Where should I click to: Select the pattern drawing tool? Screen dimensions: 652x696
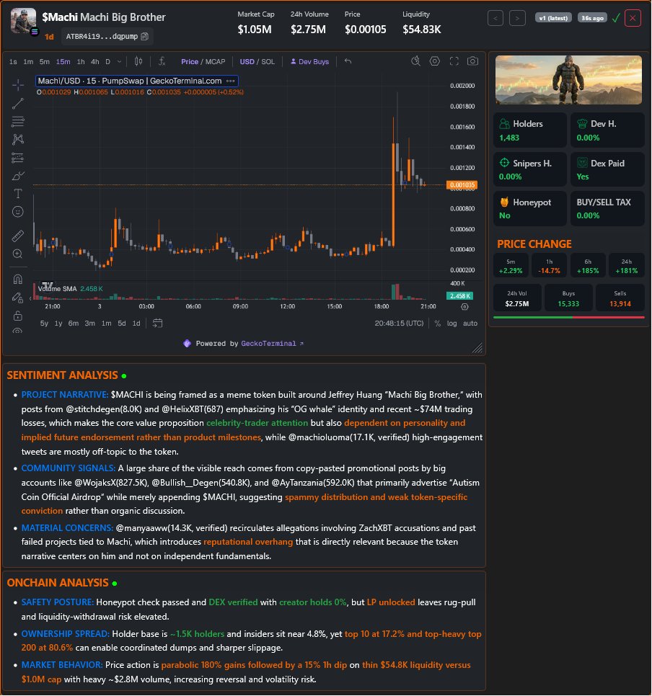coord(18,139)
